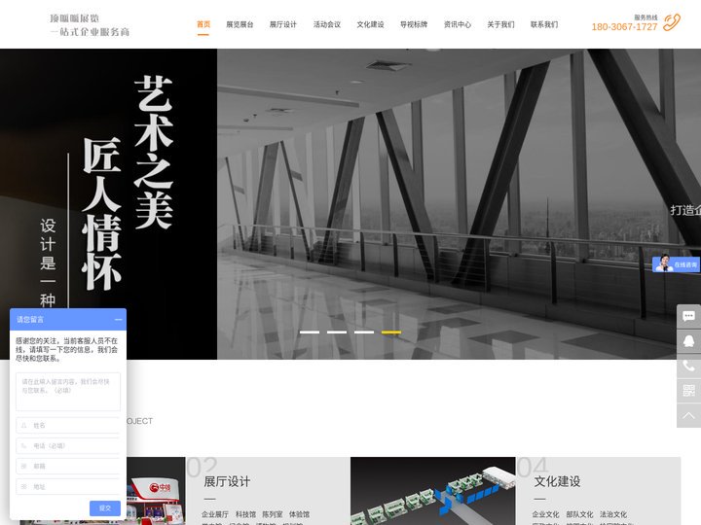Open the 首页 home menu item
701x525 pixels.
coord(203,24)
